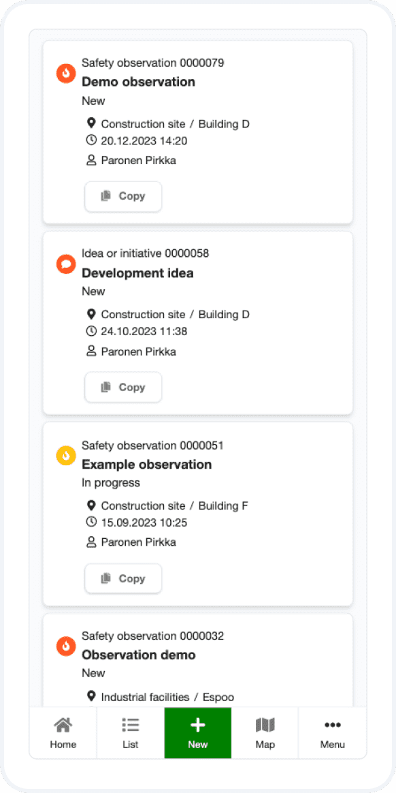This screenshot has width=396, height=793.
Task: Click location pin beside Industrial facilities / Espoo
Action: 91,696
